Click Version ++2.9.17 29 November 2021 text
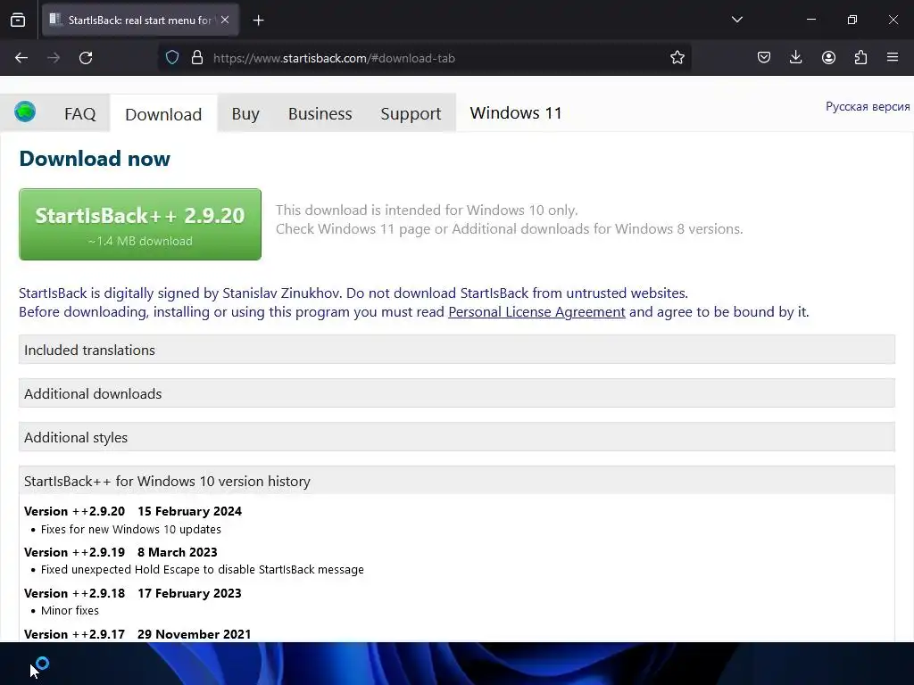Viewport: 914px width, 685px height. [x=137, y=634]
